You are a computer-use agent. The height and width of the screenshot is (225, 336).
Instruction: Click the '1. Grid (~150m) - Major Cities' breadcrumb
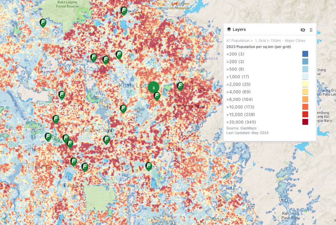[280, 41]
